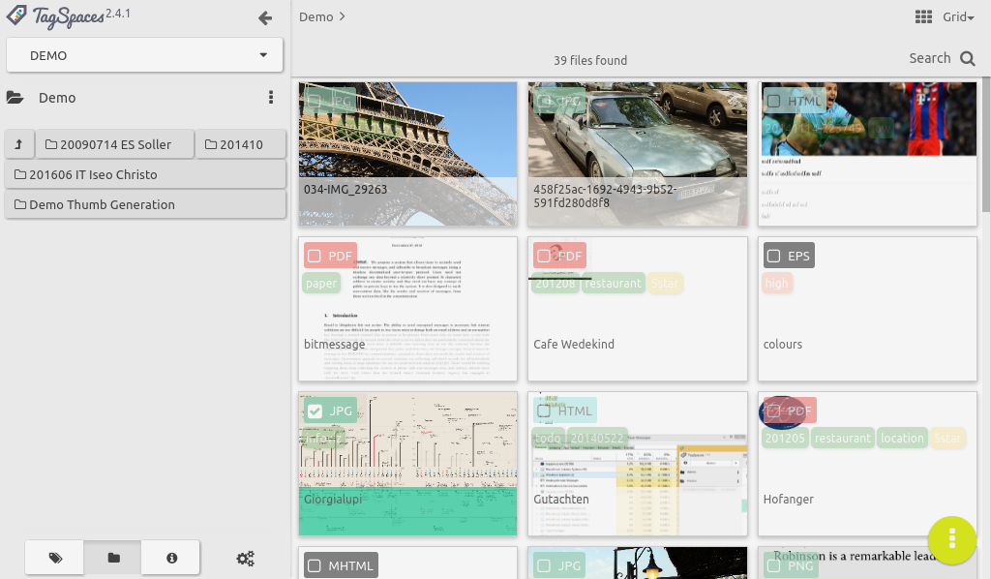Select the Cafe Wedekind PDF checkbox
Image resolution: width=991 pixels, height=579 pixels.
pos(544,256)
